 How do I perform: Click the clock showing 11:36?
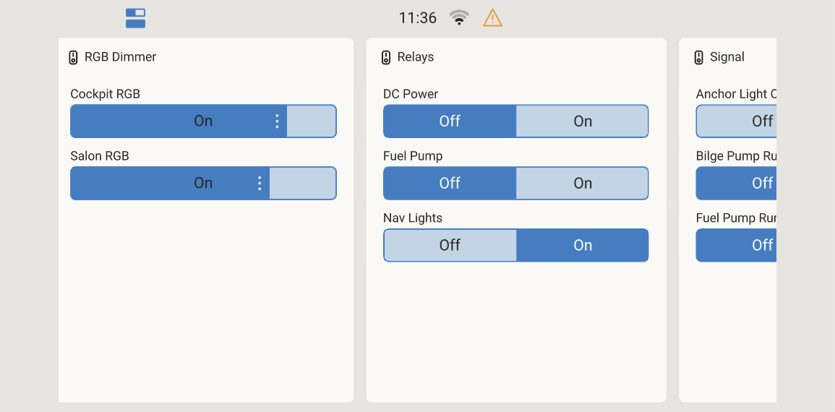point(418,18)
